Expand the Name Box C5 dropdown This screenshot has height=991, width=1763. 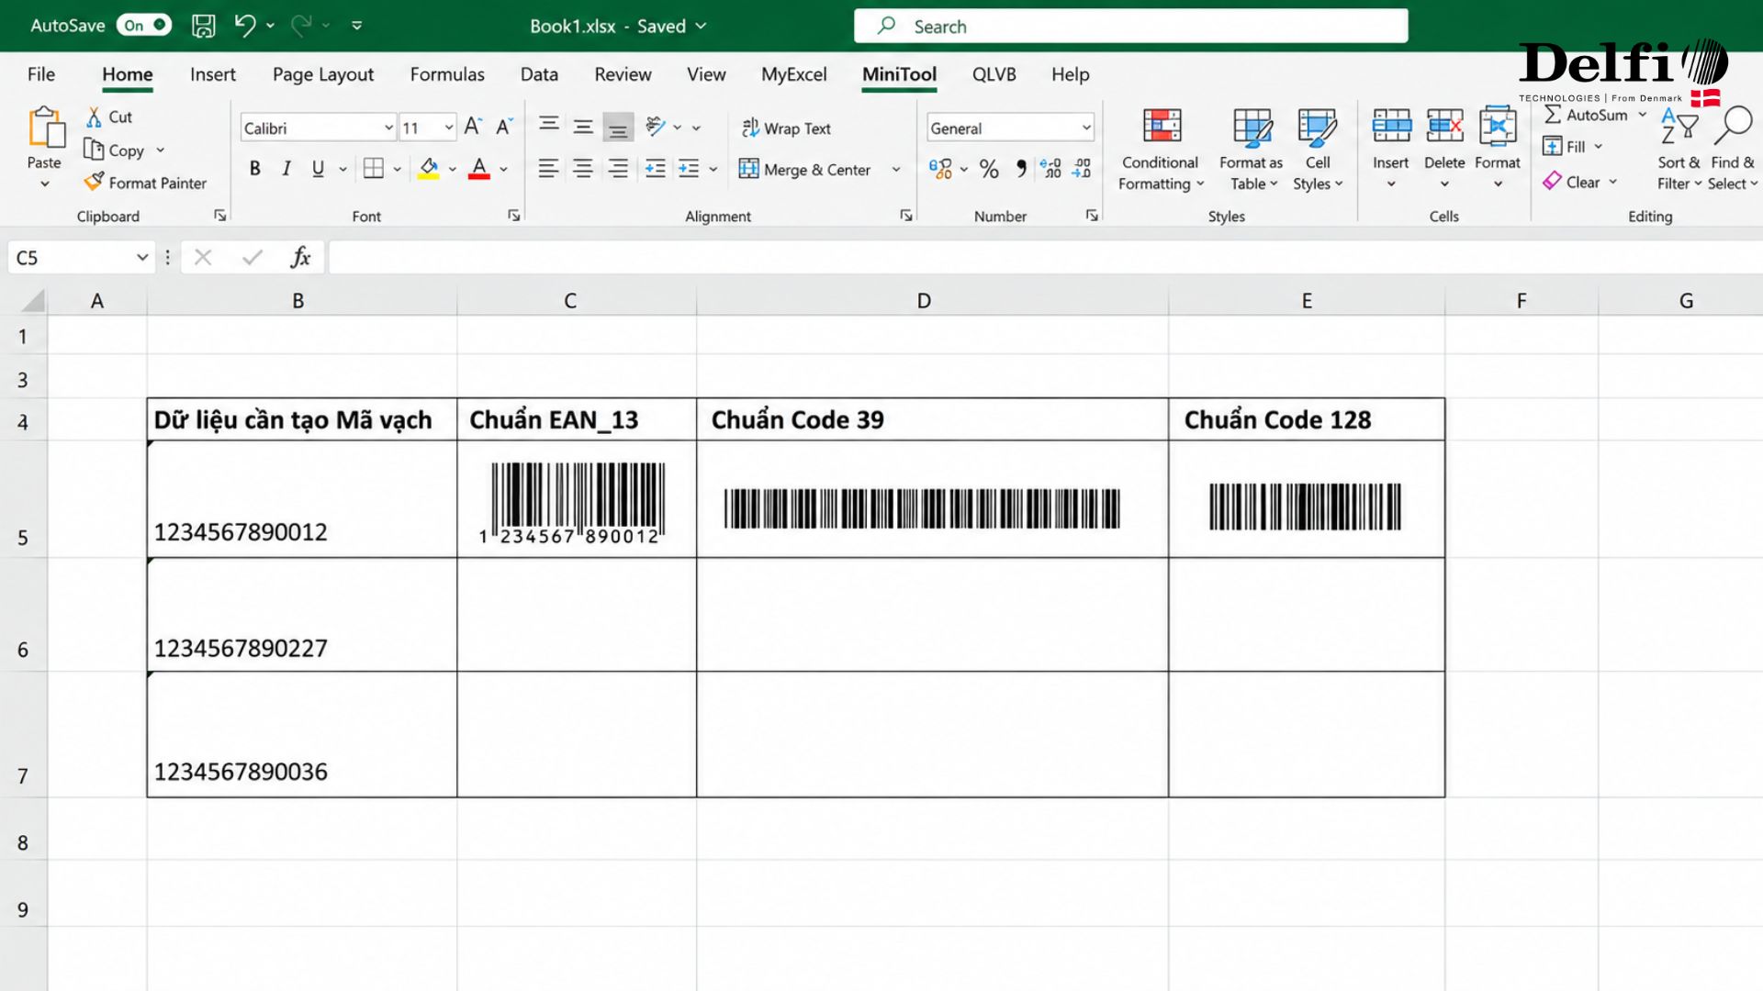pos(142,258)
